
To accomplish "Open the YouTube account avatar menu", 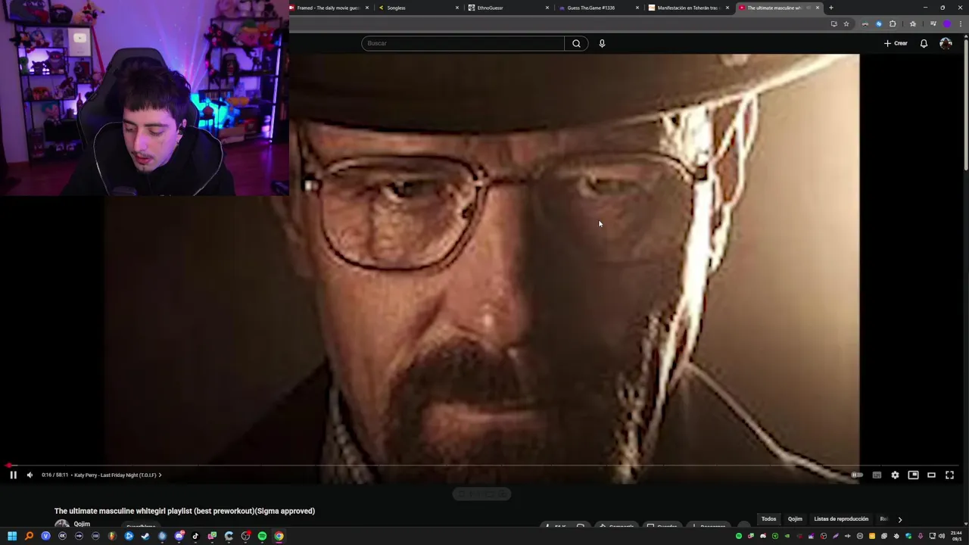I will point(946,43).
